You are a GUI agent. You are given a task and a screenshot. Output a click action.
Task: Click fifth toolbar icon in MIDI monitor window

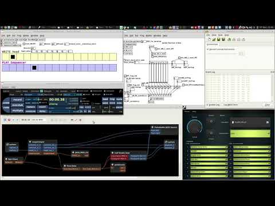click(x=229, y=39)
